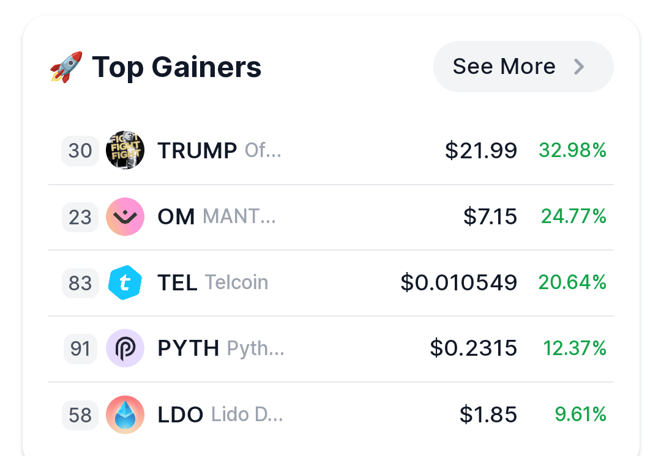
Task: Open the Pyth Network coin icon
Action: click(x=125, y=348)
